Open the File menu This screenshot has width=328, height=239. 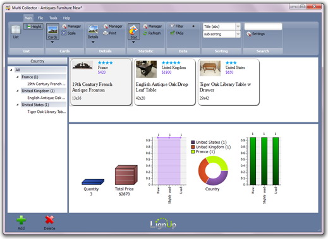click(x=40, y=18)
